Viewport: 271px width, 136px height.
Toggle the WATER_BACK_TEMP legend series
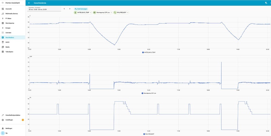[x=149, y=52]
